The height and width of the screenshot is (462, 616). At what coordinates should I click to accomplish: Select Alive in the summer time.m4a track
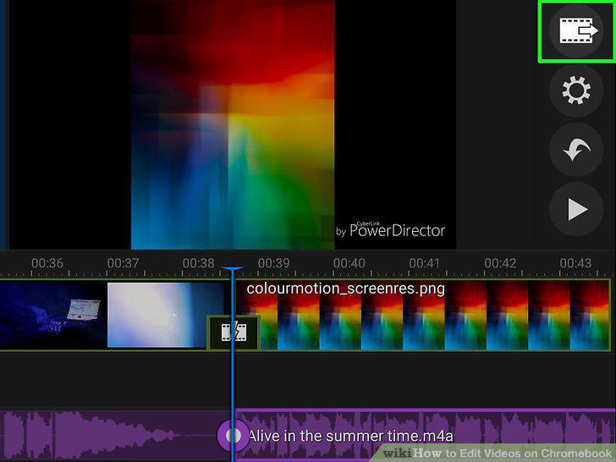tap(351, 436)
